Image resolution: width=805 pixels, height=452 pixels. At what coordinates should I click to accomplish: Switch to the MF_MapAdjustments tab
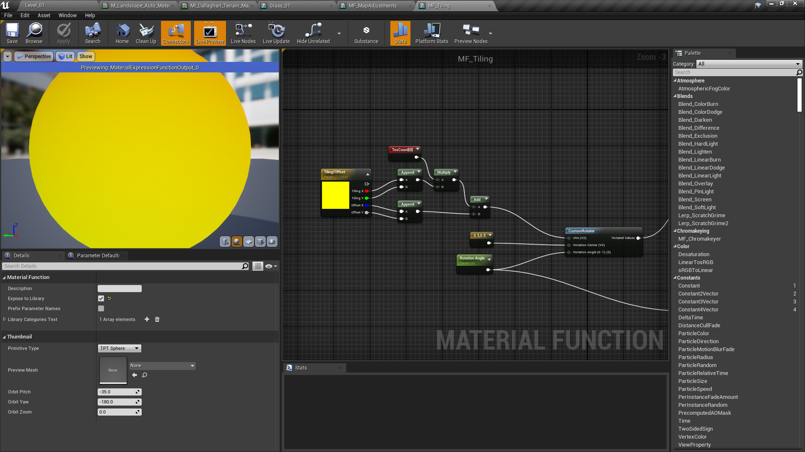[372, 6]
